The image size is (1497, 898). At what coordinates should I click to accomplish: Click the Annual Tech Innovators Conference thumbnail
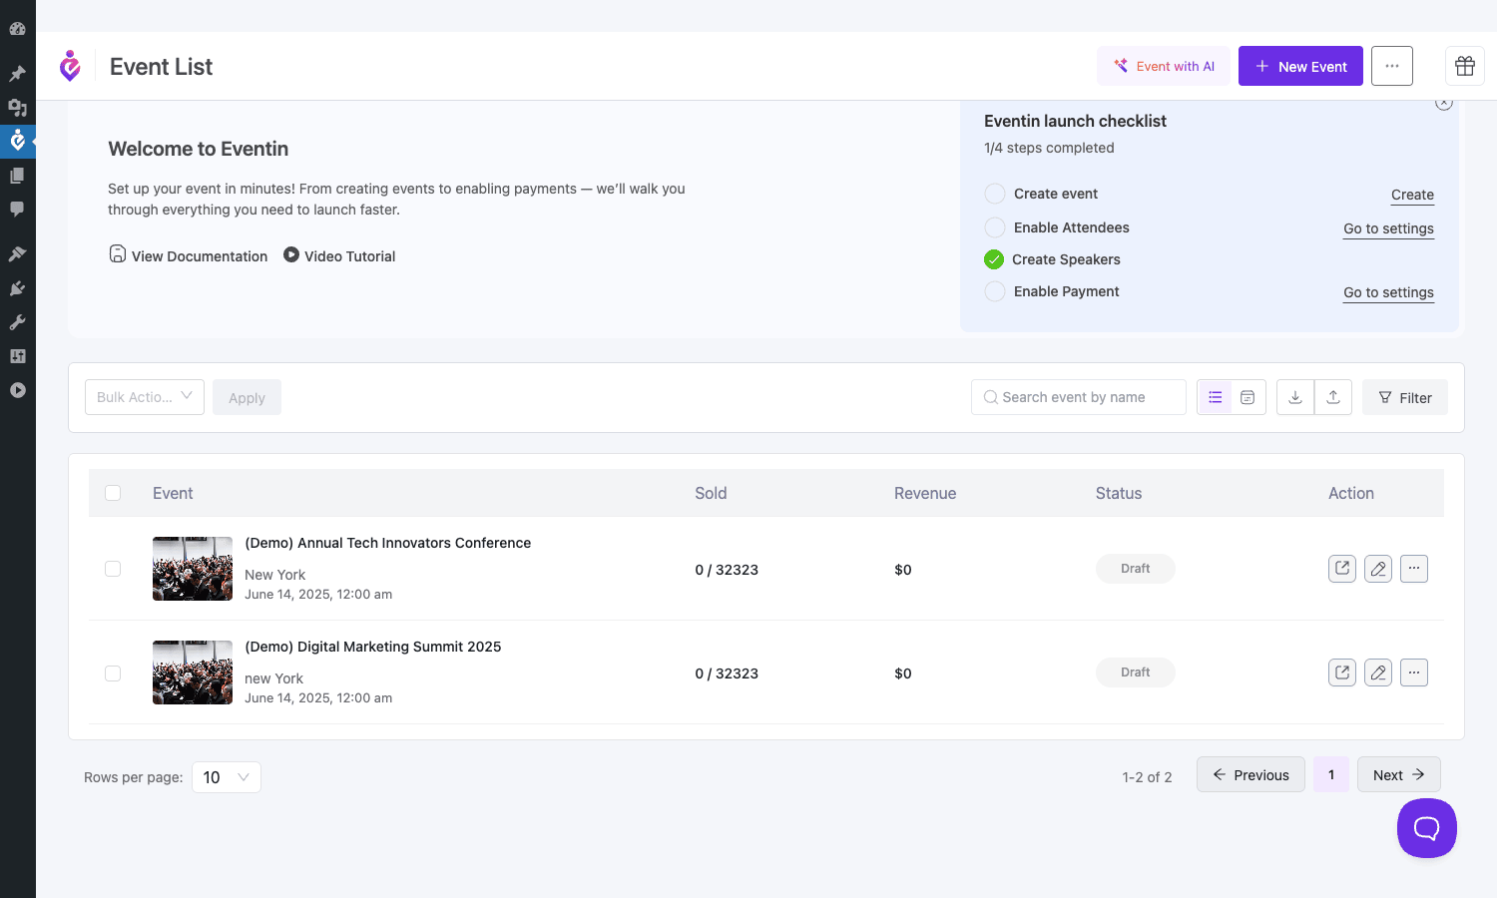[x=193, y=569]
